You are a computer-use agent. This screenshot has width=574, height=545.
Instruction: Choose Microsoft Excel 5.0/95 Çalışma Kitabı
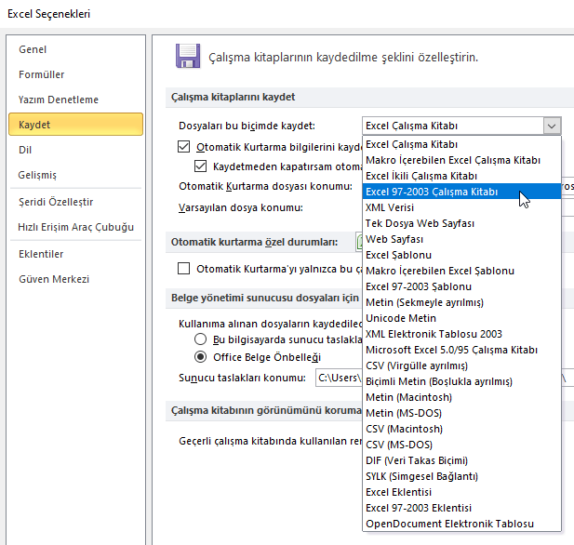[x=461, y=350]
